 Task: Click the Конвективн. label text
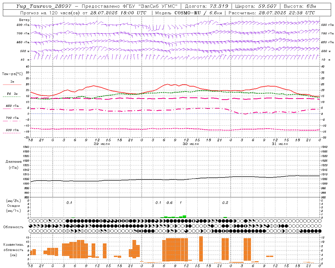13,245
